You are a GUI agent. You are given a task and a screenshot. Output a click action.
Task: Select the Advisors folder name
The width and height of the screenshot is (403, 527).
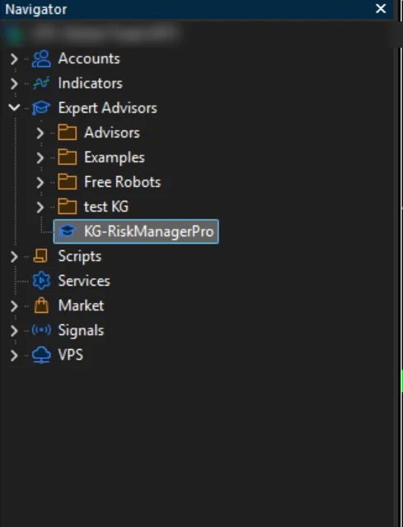112,133
